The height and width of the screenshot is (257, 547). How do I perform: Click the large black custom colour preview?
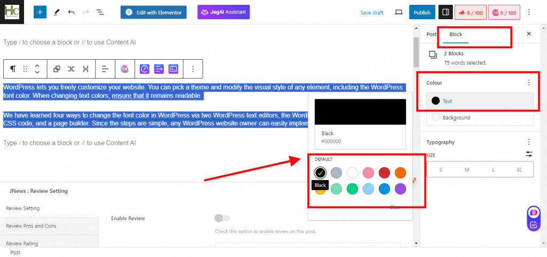[361, 112]
